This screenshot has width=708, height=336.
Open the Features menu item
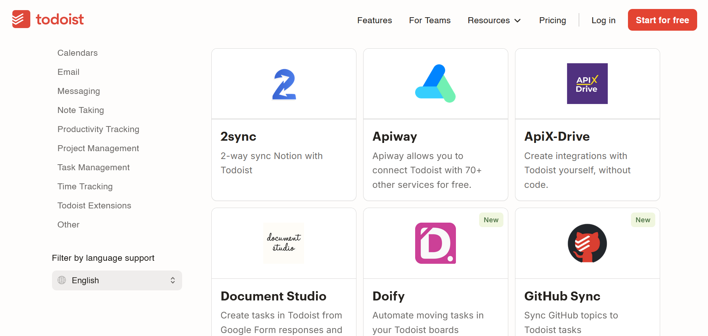374,20
